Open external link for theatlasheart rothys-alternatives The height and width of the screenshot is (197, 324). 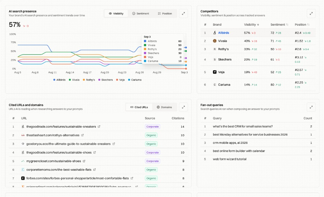pos(83,135)
